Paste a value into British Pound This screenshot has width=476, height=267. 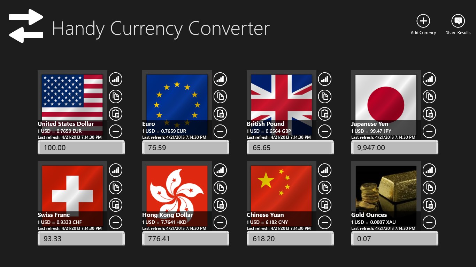pos(325,113)
